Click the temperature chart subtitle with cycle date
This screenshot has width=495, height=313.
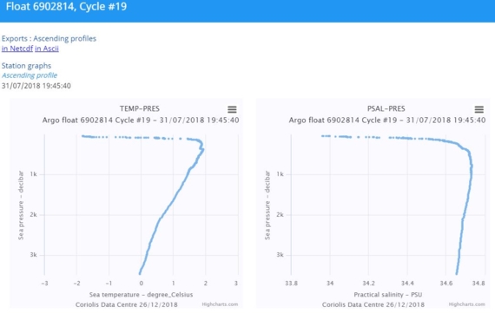pyautogui.click(x=141, y=121)
